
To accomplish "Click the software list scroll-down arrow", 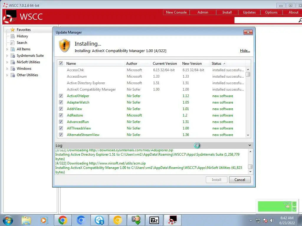I will tap(248, 135).
